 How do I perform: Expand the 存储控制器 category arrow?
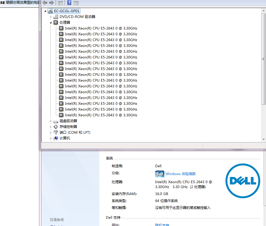(51, 127)
